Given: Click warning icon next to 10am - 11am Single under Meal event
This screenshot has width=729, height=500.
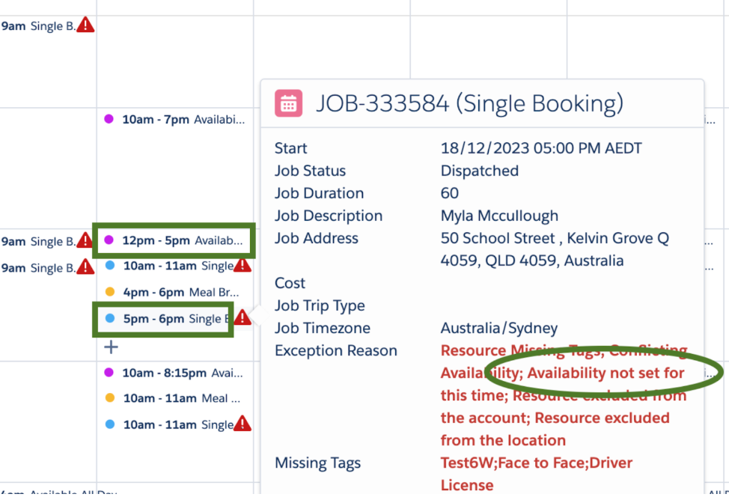Looking at the screenshot, I should 243,424.
